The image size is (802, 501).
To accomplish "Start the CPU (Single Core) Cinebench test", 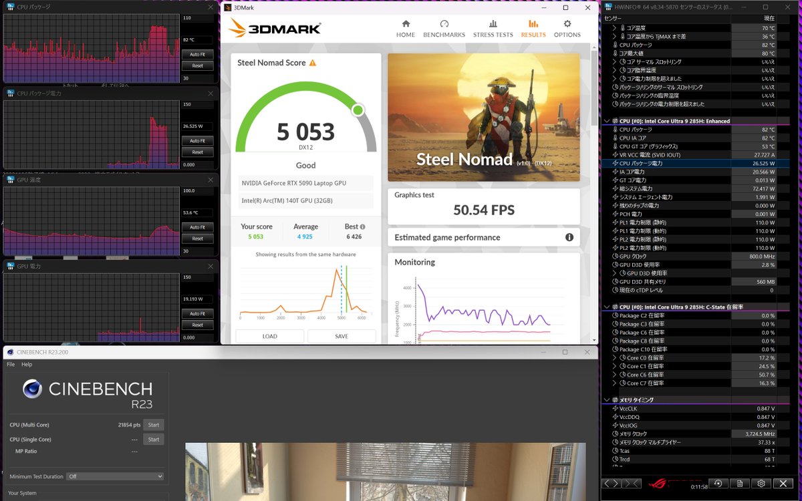I will click(x=153, y=440).
